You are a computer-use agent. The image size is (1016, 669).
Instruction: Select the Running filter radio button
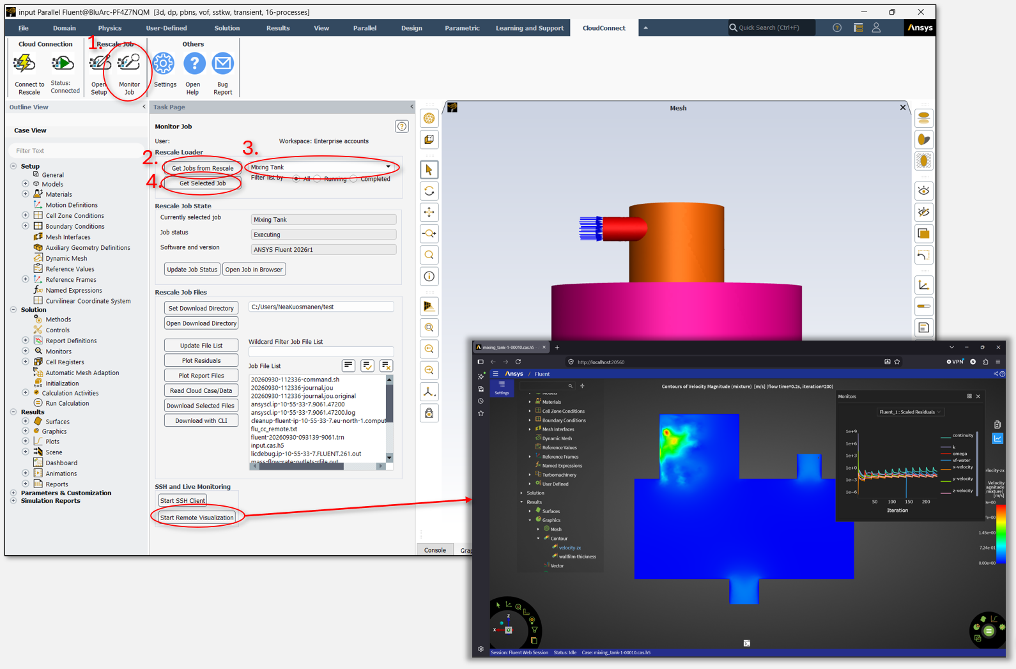tap(317, 180)
